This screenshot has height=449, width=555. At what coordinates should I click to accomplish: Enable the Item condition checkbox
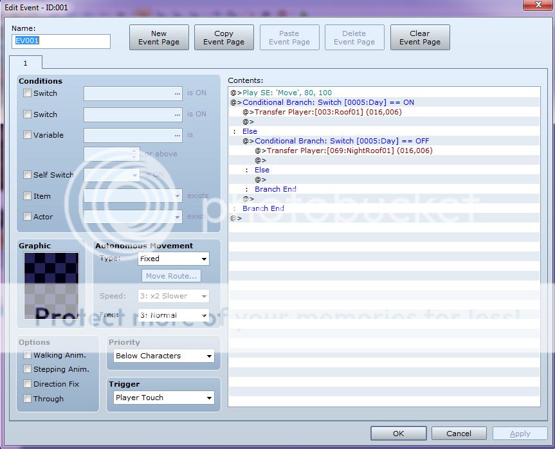click(x=27, y=196)
